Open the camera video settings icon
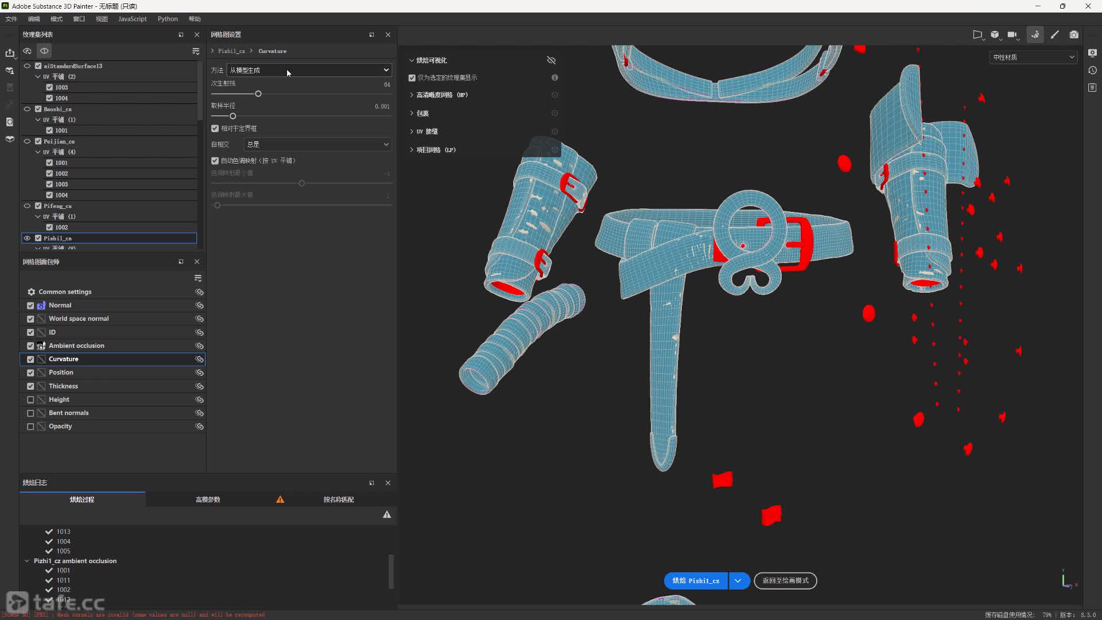The height and width of the screenshot is (620, 1102). click(x=1013, y=34)
